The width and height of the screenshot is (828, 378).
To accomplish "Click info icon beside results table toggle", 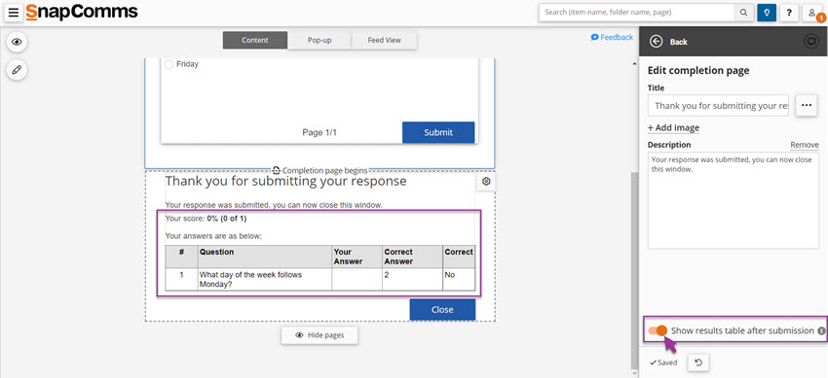I will 821,331.
